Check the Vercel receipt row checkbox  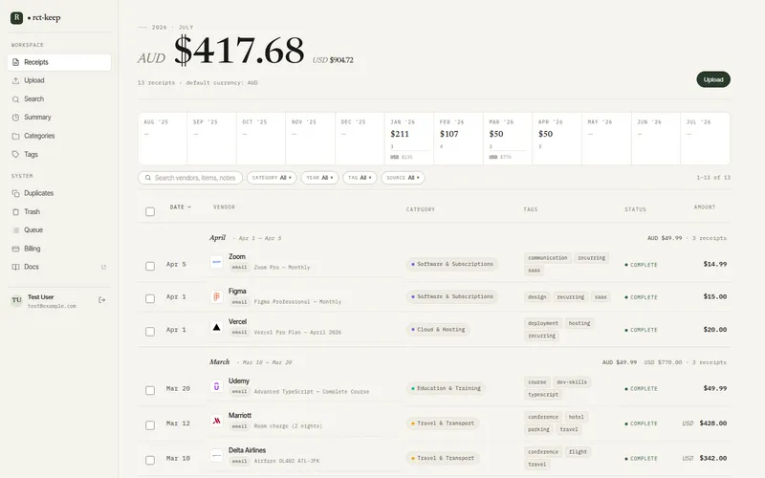coord(150,332)
